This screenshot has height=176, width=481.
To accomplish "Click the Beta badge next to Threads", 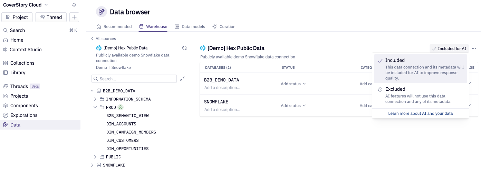I will click(35, 86).
